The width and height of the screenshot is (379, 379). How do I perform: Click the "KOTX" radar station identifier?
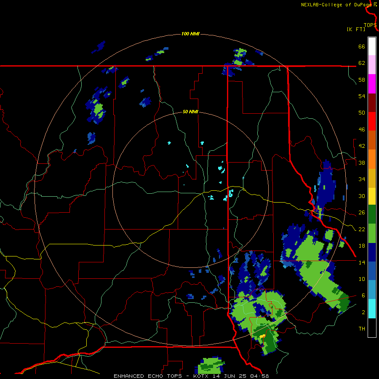coord(200,376)
